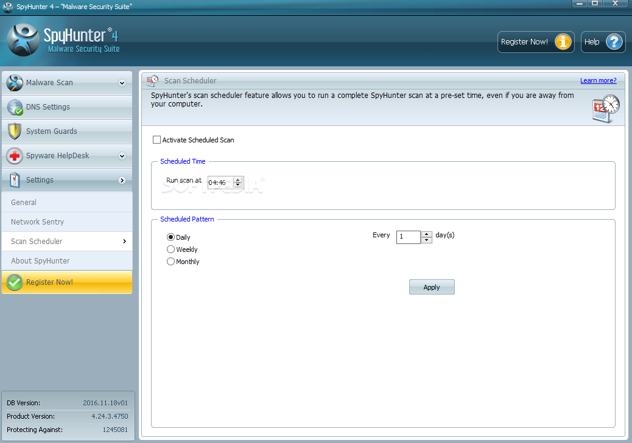
Task: Click the Scheduled Time group label
Action: click(183, 161)
